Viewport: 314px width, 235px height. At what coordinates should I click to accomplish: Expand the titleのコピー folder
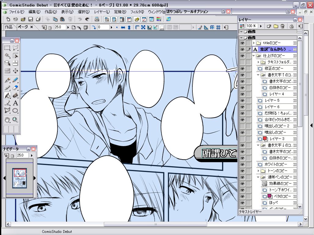tap(254, 43)
